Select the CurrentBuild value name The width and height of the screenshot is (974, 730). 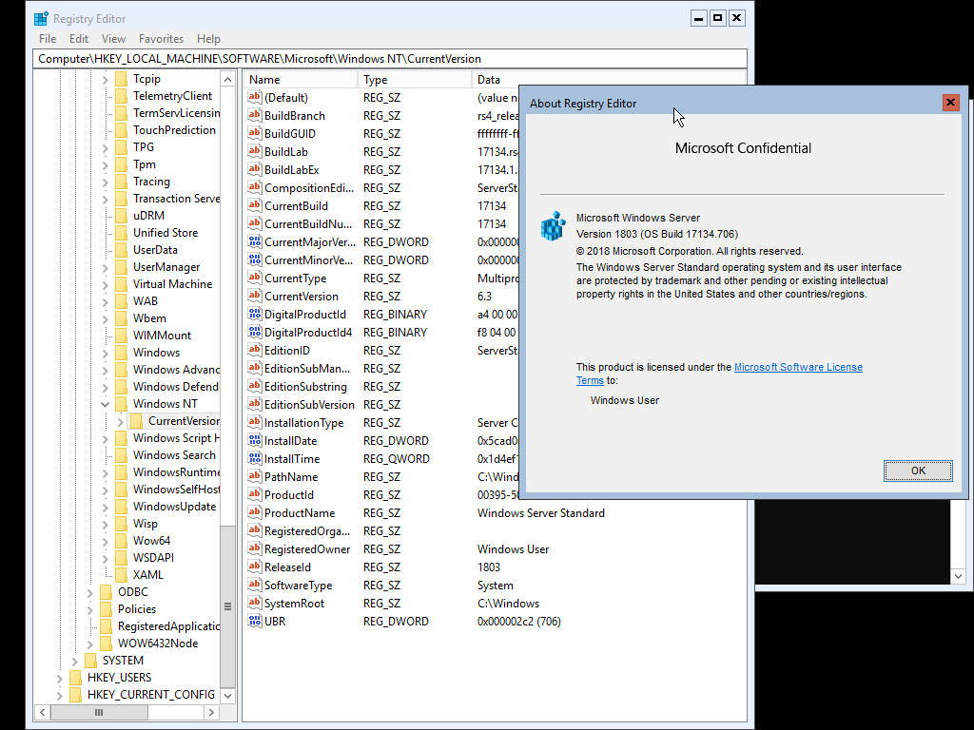tap(297, 205)
